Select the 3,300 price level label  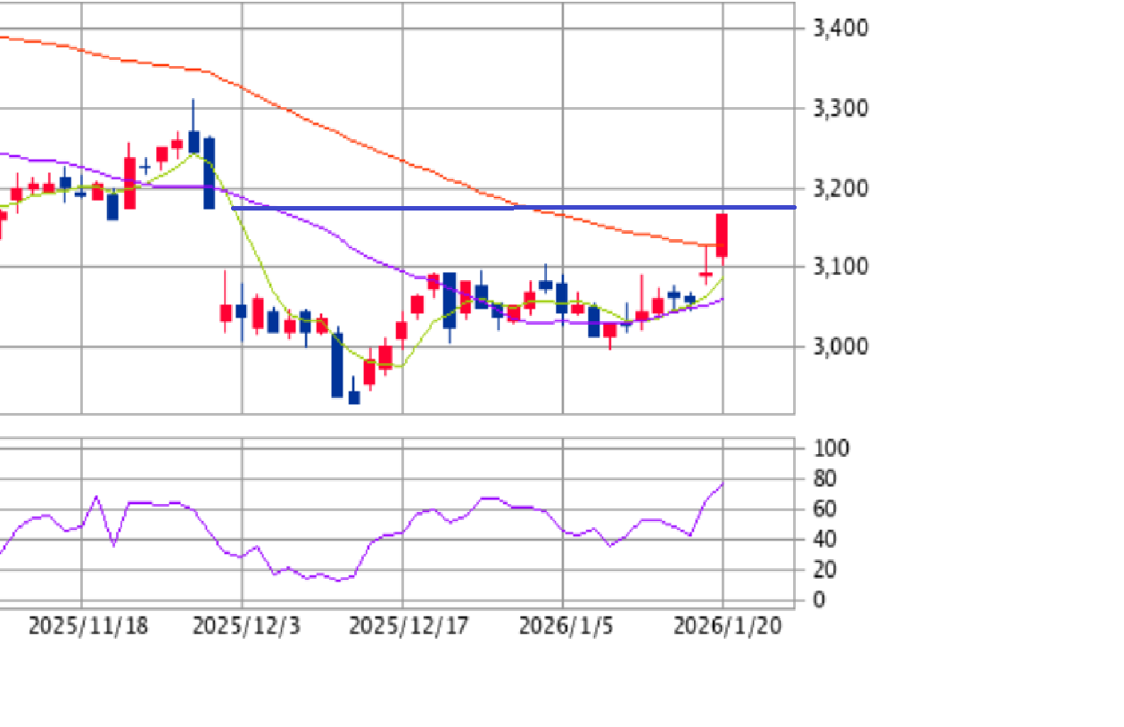(x=840, y=109)
